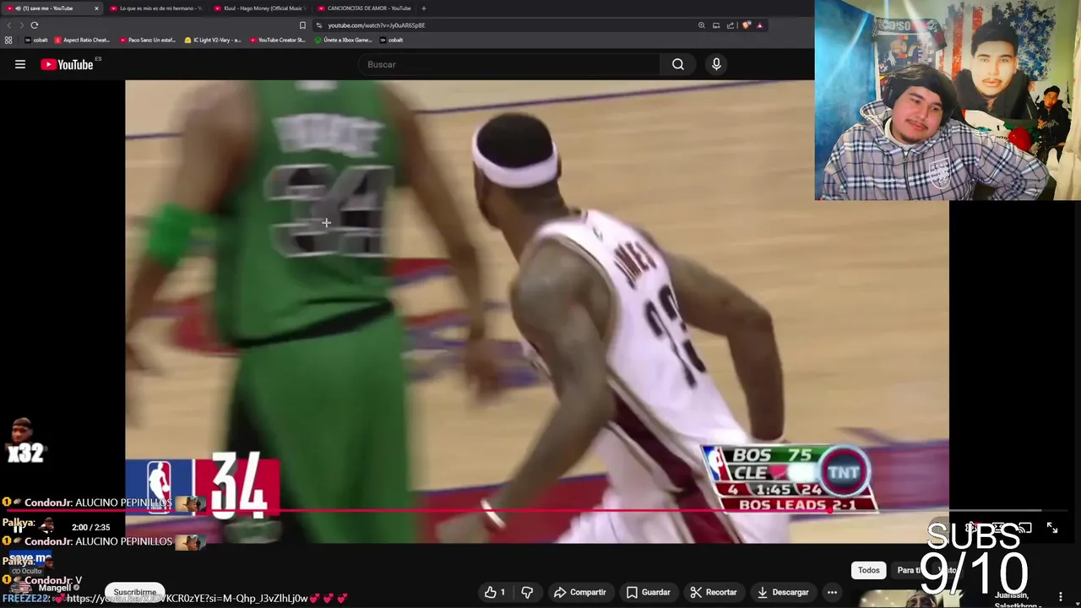
Task: Open the Brave shields lion icon
Action: [746, 25]
